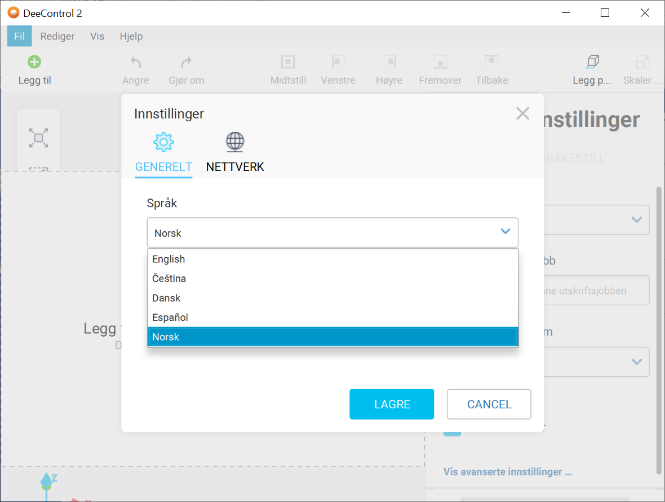Click the green Legg til add icon
665x502 pixels.
pos(34,62)
